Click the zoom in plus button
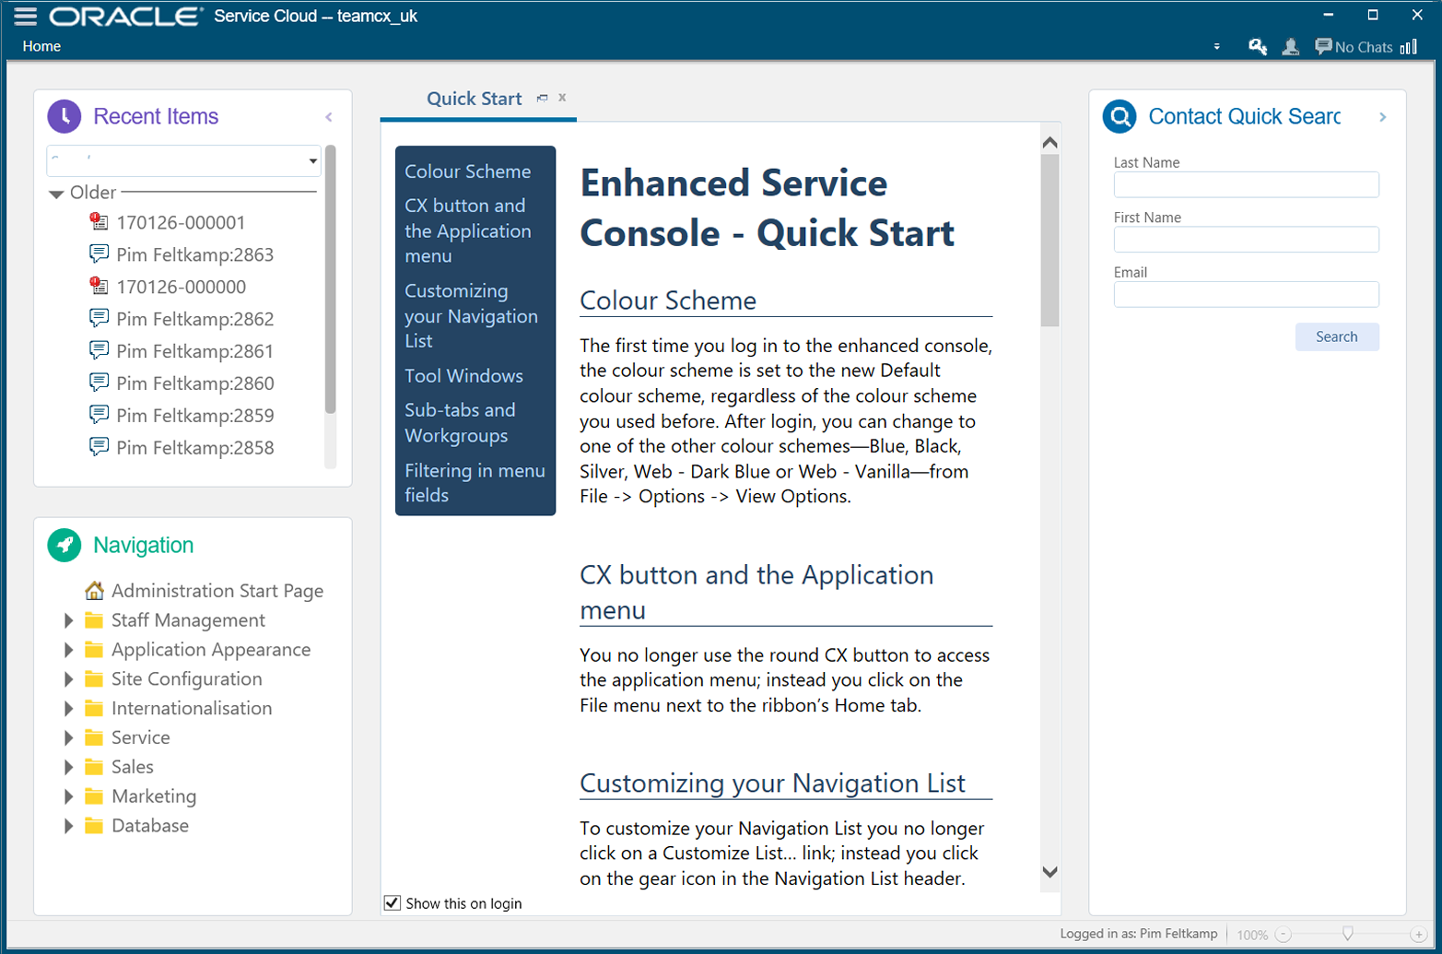Viewport: 1442px width, 954px height. [1419, 935]
